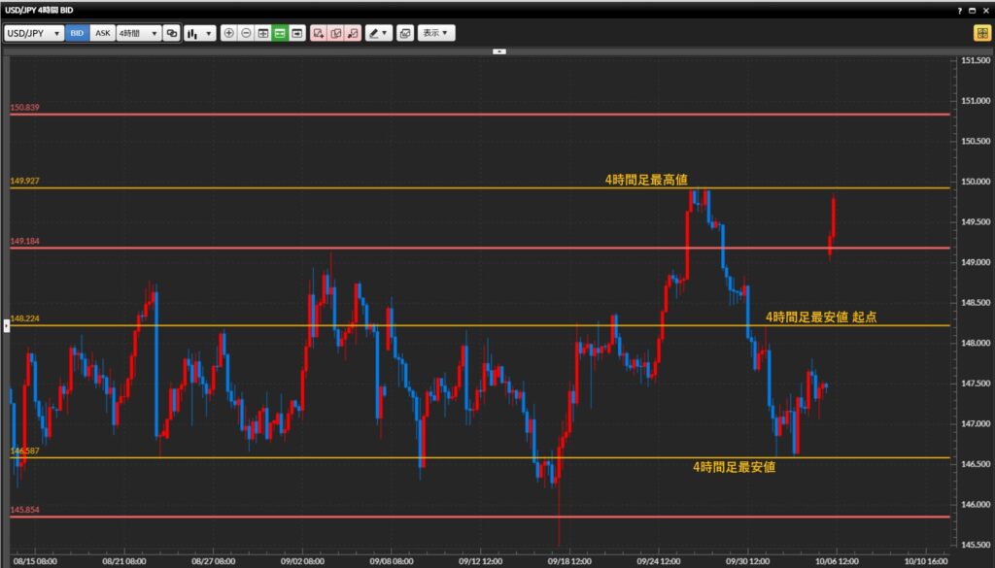
Task: Open the pen drawing tool
Action: (374, 32)
